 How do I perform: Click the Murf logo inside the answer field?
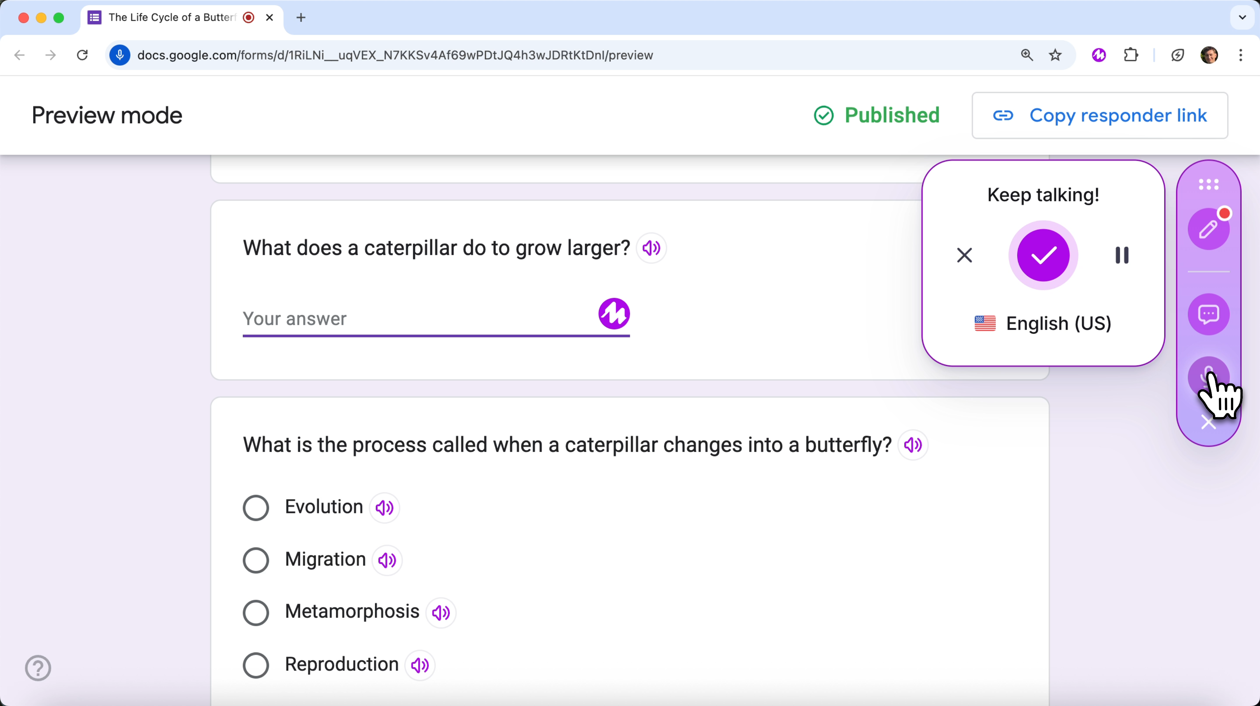[x=614, y=314]
